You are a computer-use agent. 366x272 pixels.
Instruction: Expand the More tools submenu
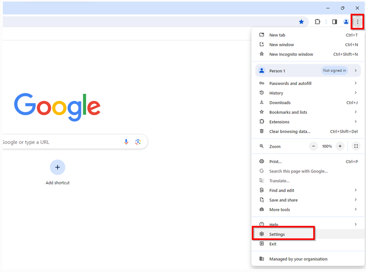pyautogui.click(x=308, y=210)
